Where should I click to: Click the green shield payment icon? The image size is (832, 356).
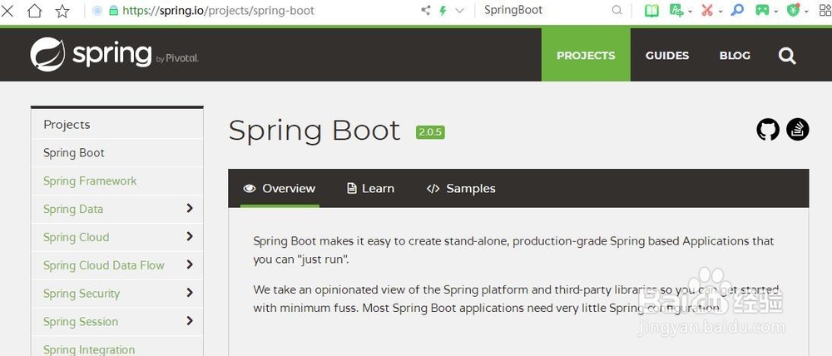[793, 11]
